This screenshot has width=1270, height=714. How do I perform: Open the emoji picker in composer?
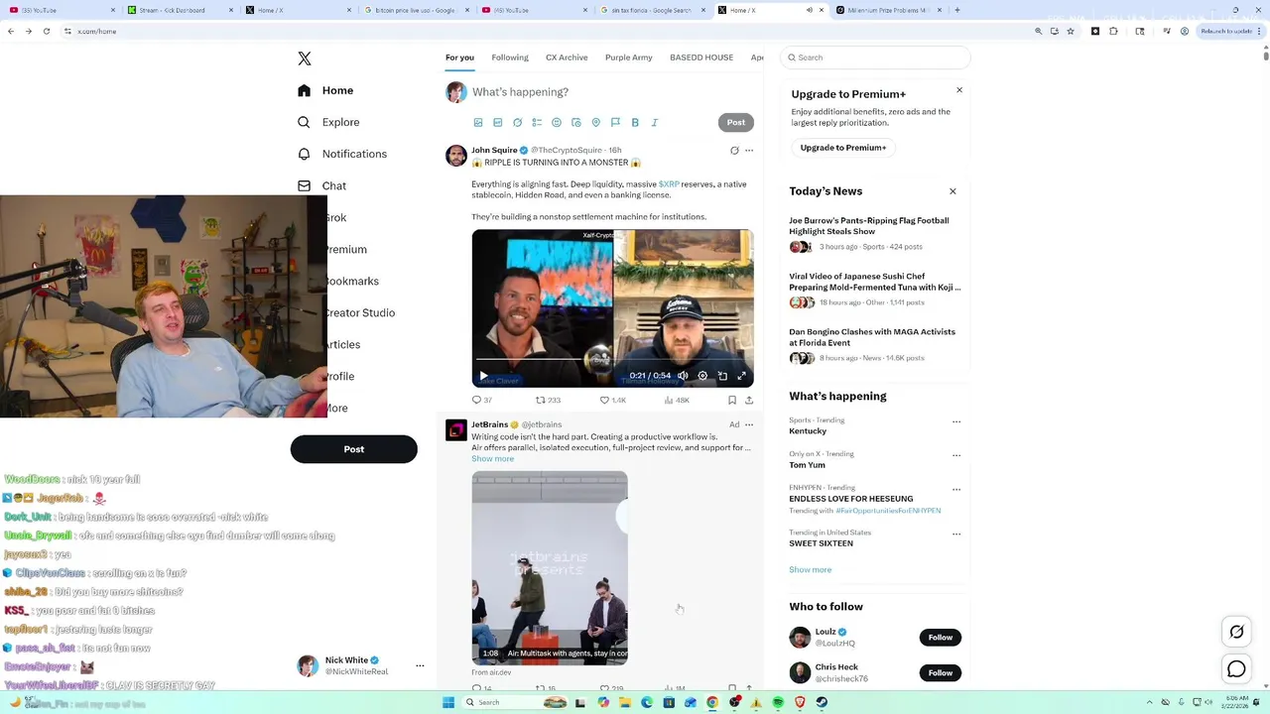tap(557, 123)
